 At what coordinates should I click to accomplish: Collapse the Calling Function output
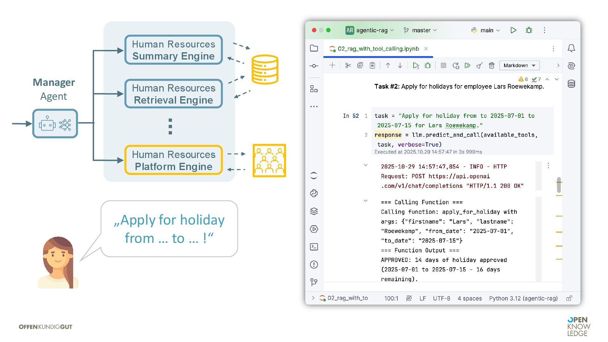[365, 201]
